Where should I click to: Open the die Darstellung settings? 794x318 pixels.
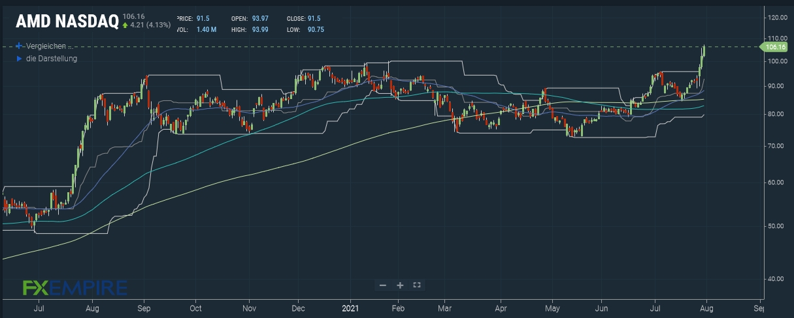coord(52,59)
